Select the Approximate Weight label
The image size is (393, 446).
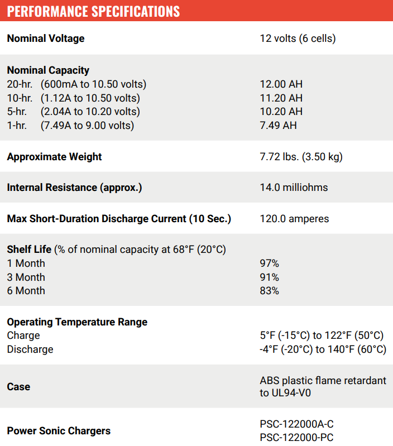pos(54,157)
